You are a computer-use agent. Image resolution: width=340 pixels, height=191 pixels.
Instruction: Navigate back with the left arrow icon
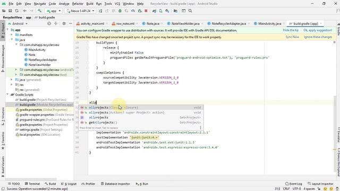[25, 11]
